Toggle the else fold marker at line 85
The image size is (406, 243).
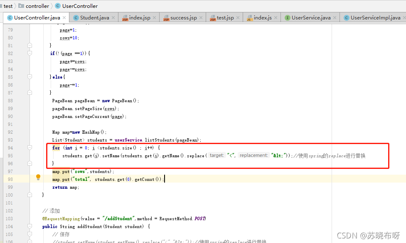pyautogui.click(x=30, y=77)
